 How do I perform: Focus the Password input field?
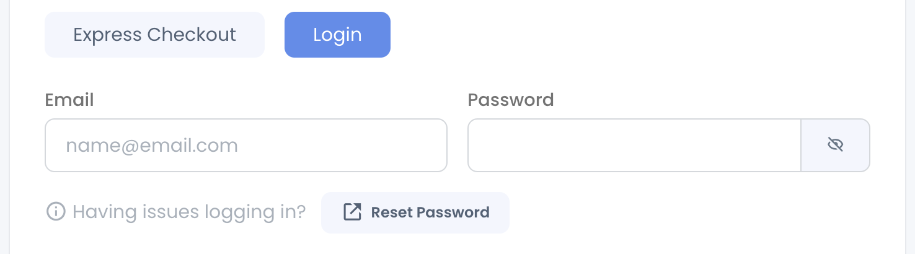click(634, 145)
